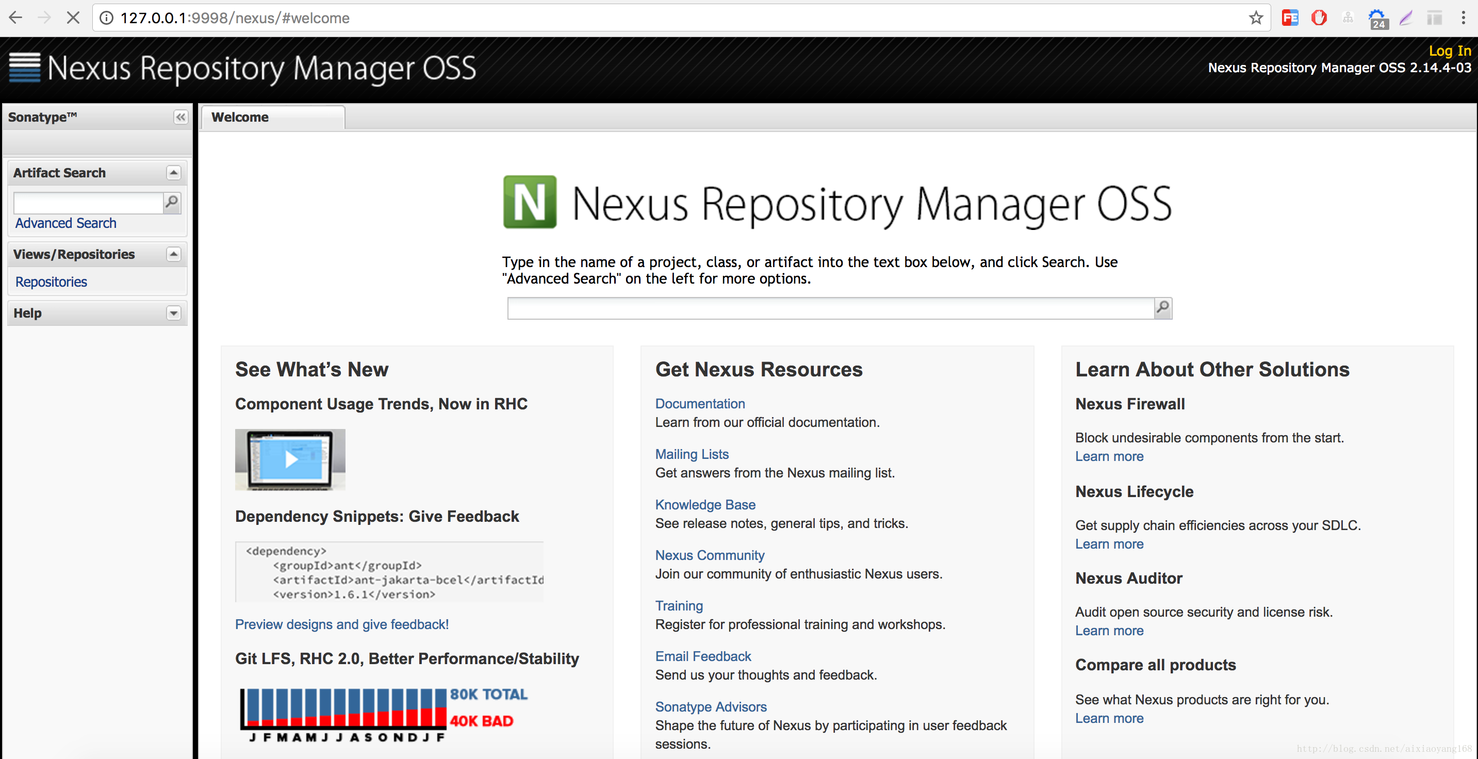This screenshot has height=759, width=1478.
Task: Expand the Help panel
Action: [174, 312]
